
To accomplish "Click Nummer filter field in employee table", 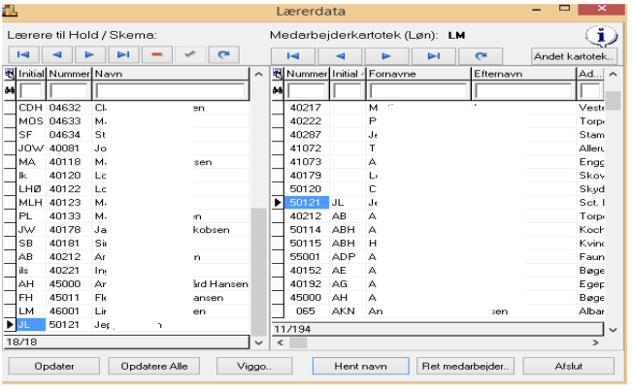I will 307,91.
